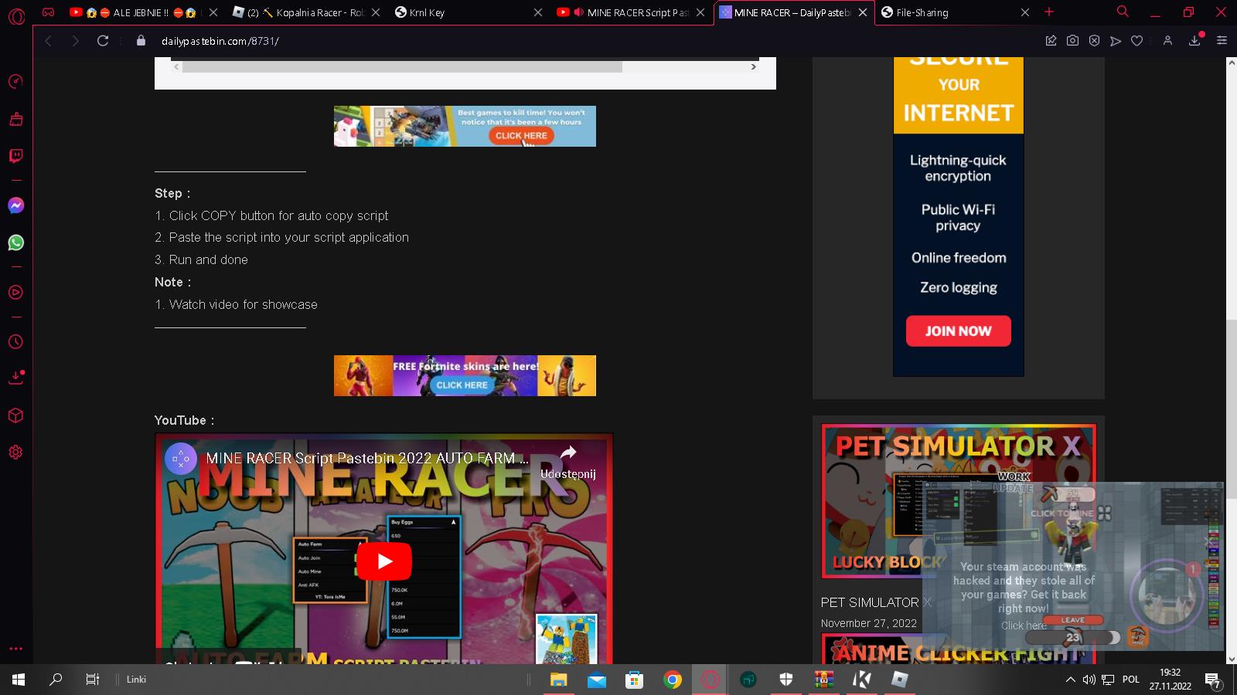Add page to bookmarks with heart icon
This screenshot has width=1237, height=695.
[1136, 41]
